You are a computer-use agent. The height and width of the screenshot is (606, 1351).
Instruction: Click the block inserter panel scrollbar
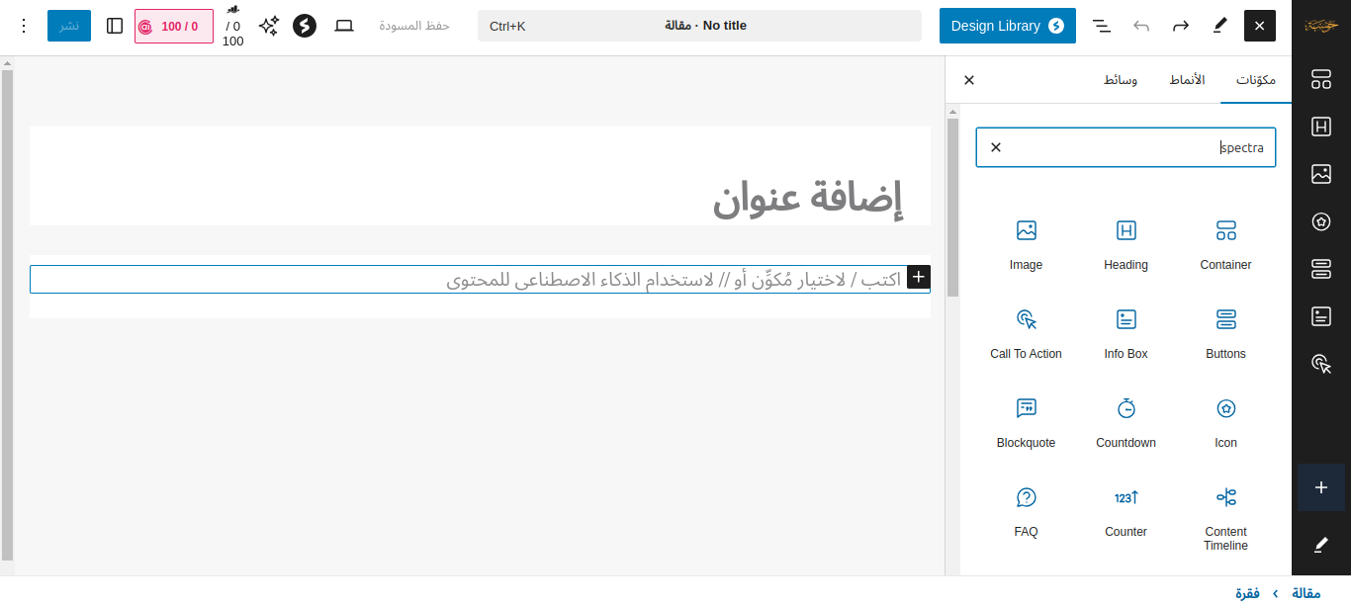[x=952, y=208]
